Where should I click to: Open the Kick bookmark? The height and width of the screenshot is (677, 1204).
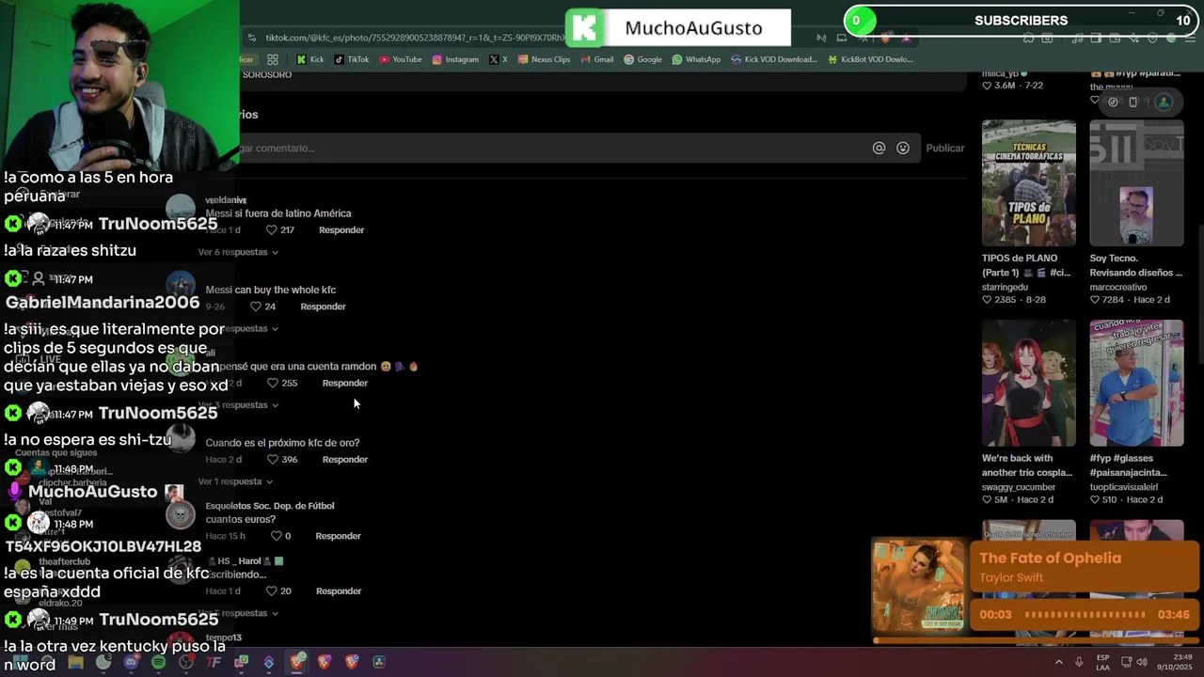(310, 59)
